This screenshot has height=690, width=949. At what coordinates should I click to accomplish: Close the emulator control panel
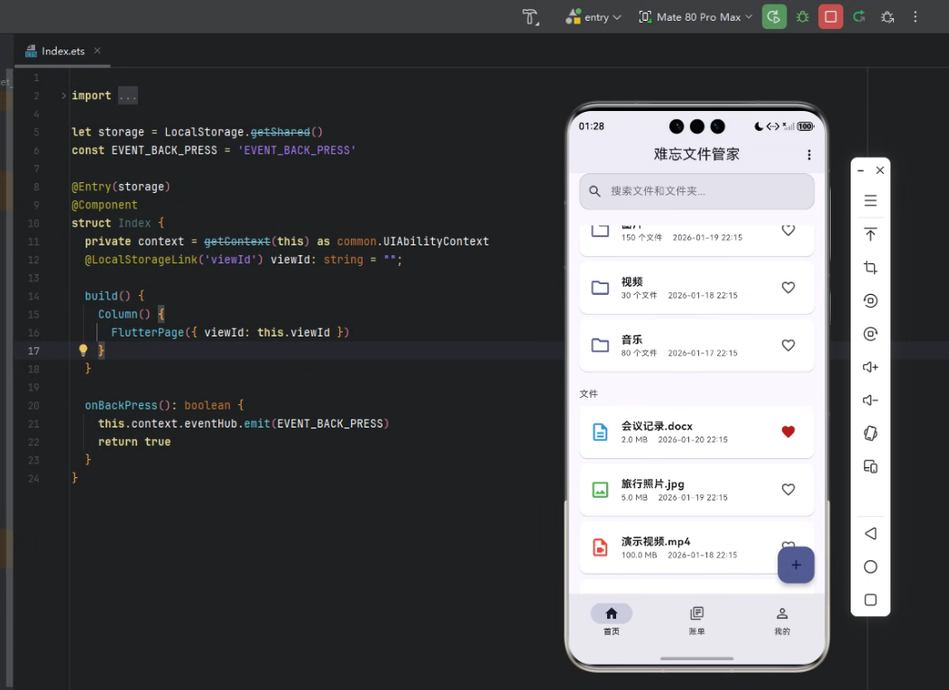tap(880, 170)
